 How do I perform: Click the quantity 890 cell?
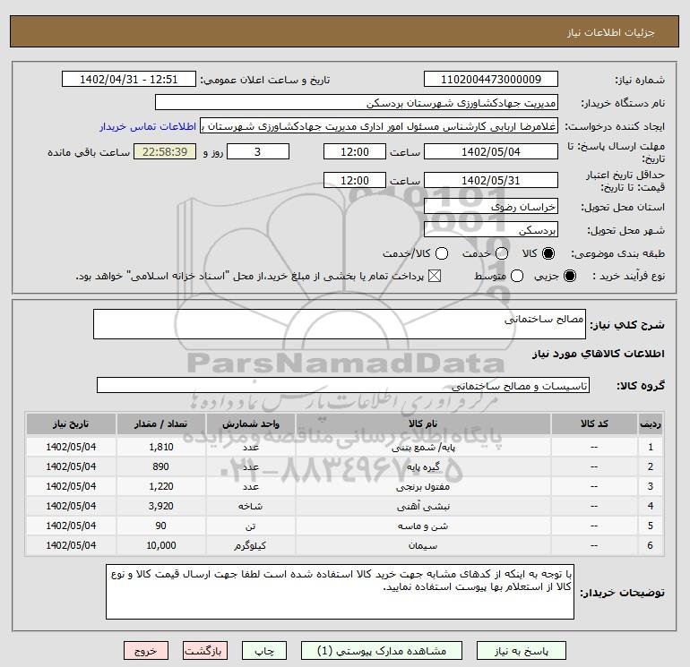click(161, 466)
